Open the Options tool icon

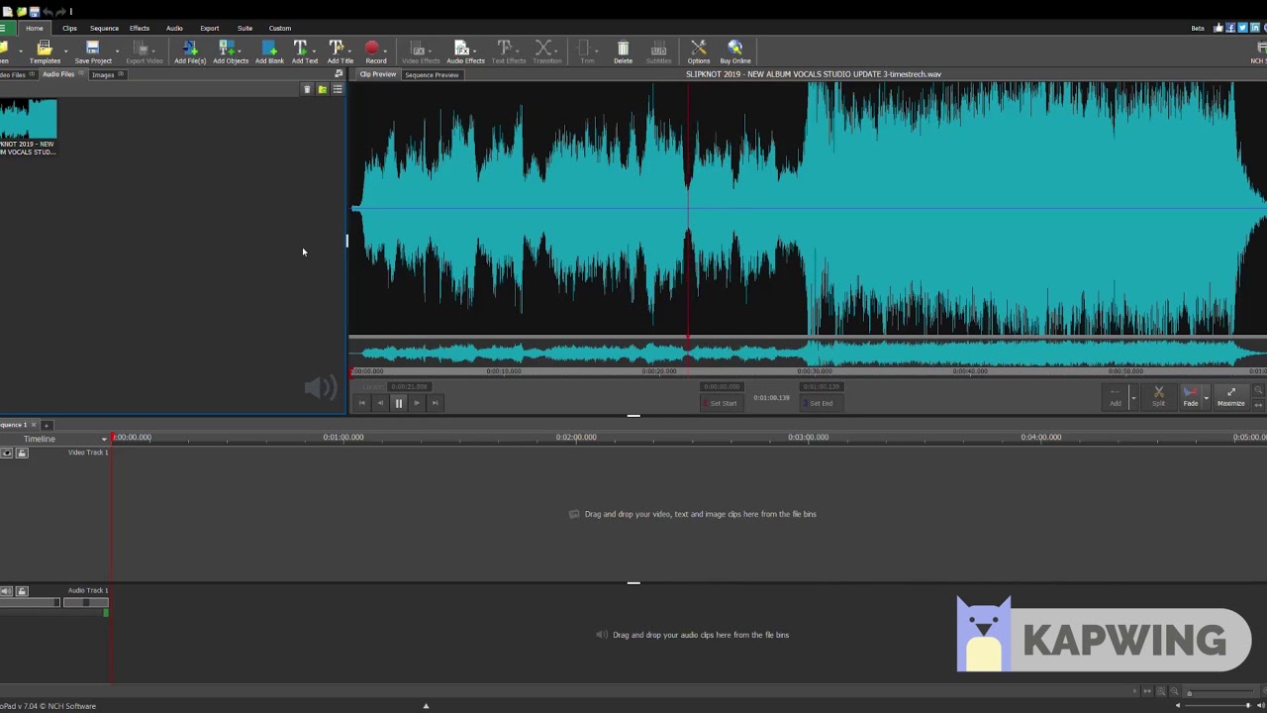[x=698, y=49]
